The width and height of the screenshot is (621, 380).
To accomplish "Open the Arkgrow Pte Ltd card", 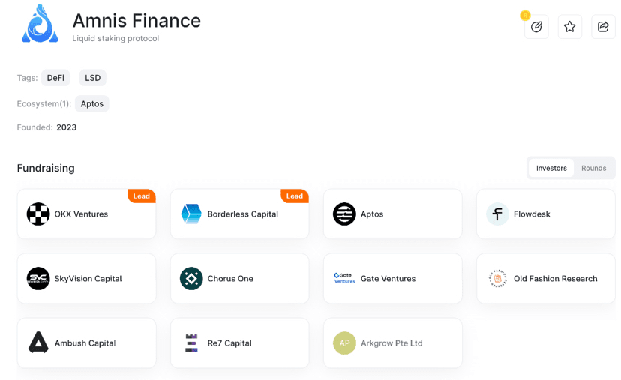I will (393, 343).
